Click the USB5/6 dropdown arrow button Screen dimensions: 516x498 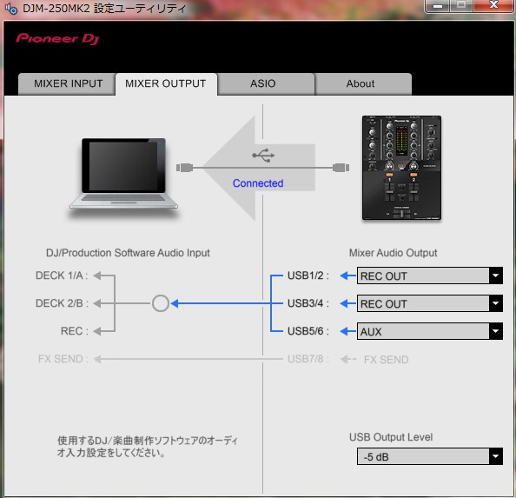[x=496, y=331]
